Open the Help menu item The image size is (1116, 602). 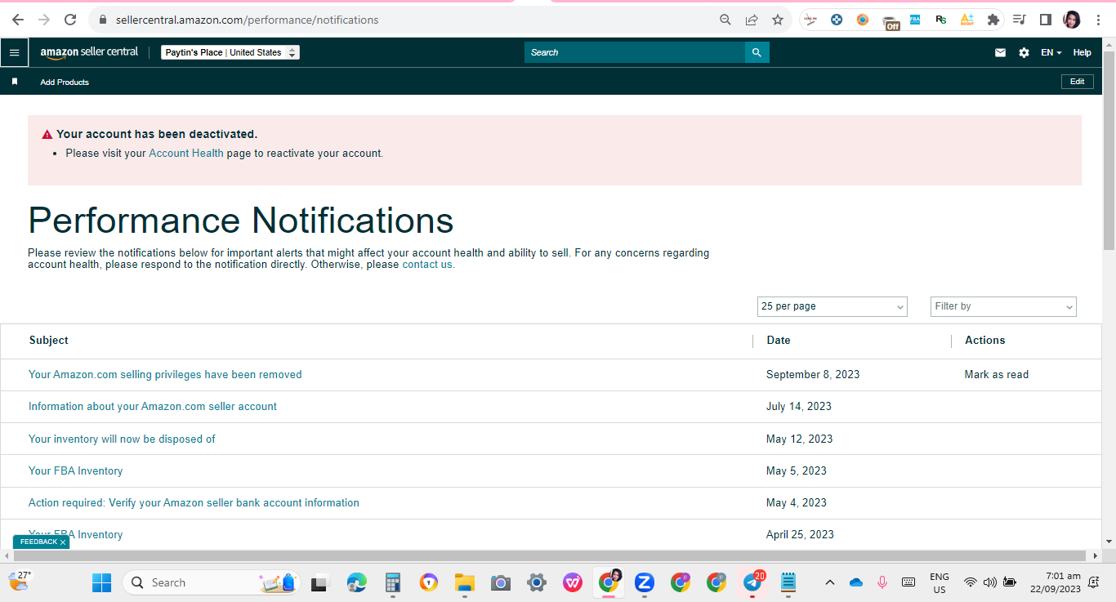pyautogui.click(x=1082, y=52)
